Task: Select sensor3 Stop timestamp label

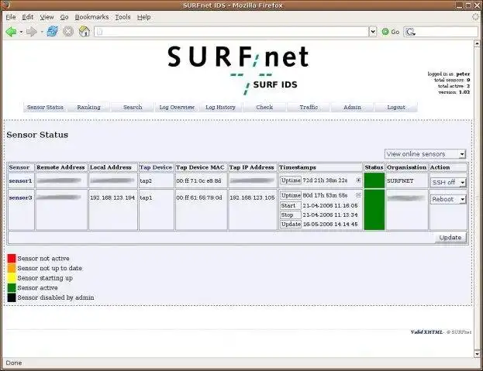Action: (x=291, y=215)
